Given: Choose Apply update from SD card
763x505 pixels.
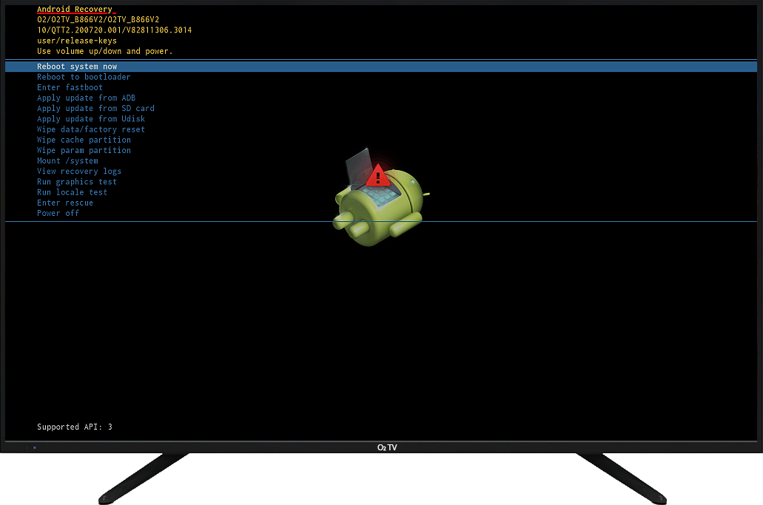Looking at the screenshot, I should [95, 108].
